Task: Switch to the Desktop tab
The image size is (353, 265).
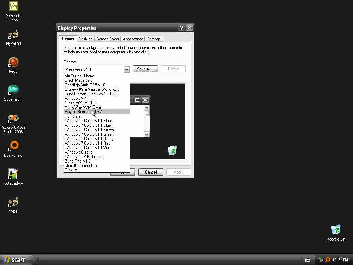Action: [x=85, y=39]
